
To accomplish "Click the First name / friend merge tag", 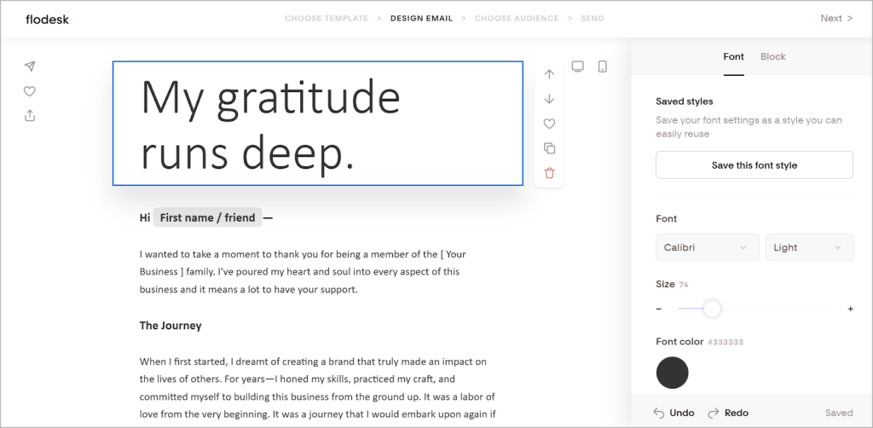I will click(x=207, y=217).
